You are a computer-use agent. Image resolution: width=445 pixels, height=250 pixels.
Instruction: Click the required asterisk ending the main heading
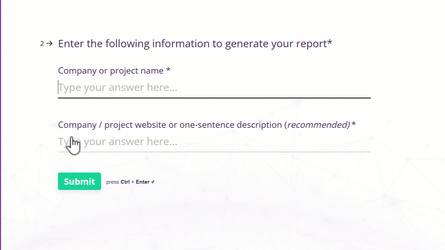pyautogui.click(x=330, y=42)
